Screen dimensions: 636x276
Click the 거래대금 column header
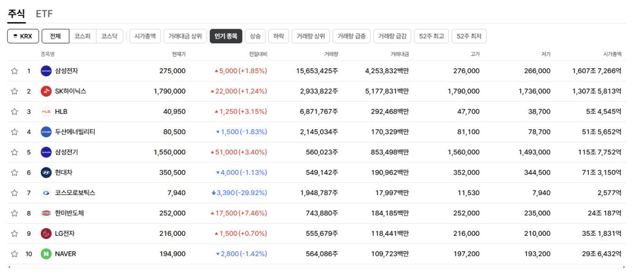point(400,54)
